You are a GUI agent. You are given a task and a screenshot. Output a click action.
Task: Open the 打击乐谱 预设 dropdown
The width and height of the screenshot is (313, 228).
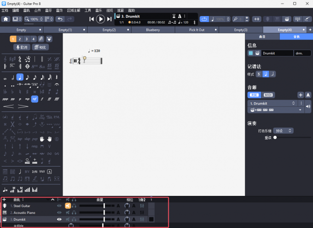(x=283, y=131)
